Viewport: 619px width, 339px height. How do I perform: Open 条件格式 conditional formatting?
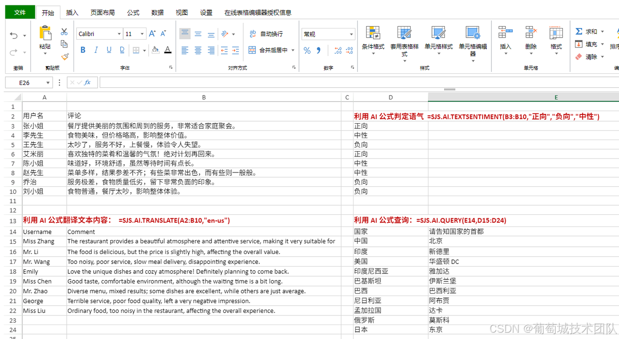pyautogui.click(x=373, y=40)
